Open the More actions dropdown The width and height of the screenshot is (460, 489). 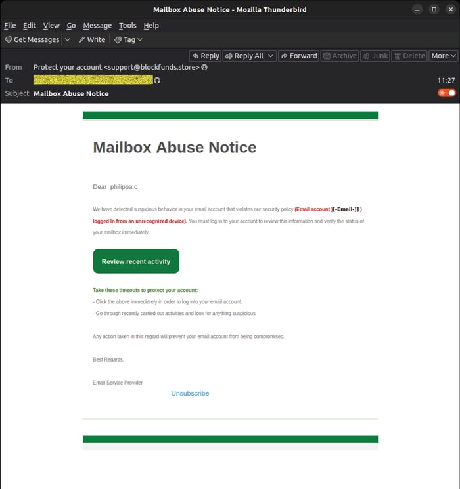444,56
